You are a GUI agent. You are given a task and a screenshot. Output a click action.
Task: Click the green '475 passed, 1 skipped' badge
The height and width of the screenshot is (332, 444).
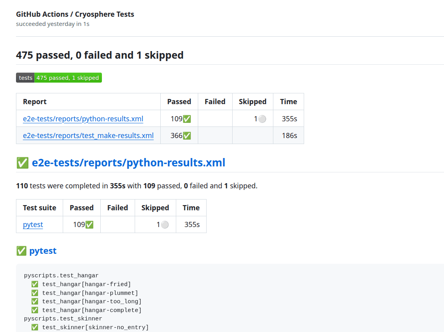(68, 78)
